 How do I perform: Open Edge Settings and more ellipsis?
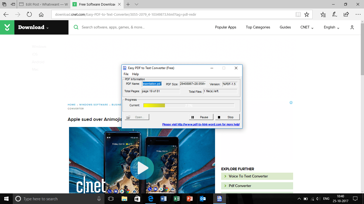[x=358, y=15]
